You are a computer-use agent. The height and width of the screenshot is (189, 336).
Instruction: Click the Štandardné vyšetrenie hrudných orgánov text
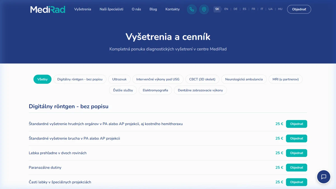tap(106, 124)
